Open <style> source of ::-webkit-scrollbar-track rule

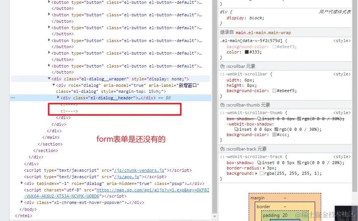pos(342,157)
